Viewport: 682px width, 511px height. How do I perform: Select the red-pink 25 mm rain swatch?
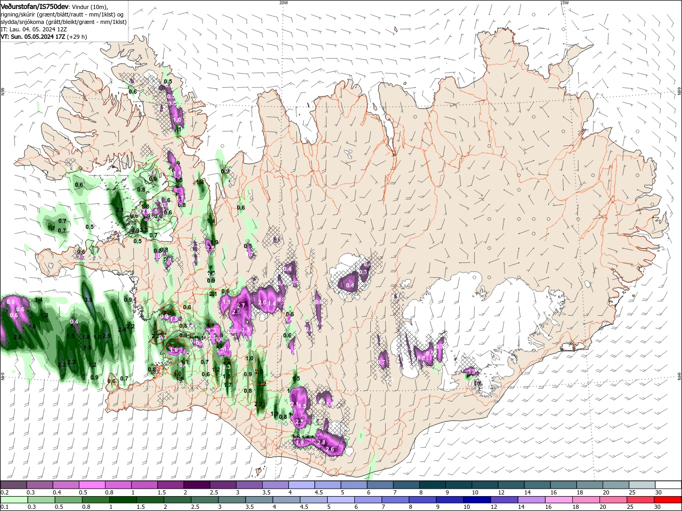641,500
